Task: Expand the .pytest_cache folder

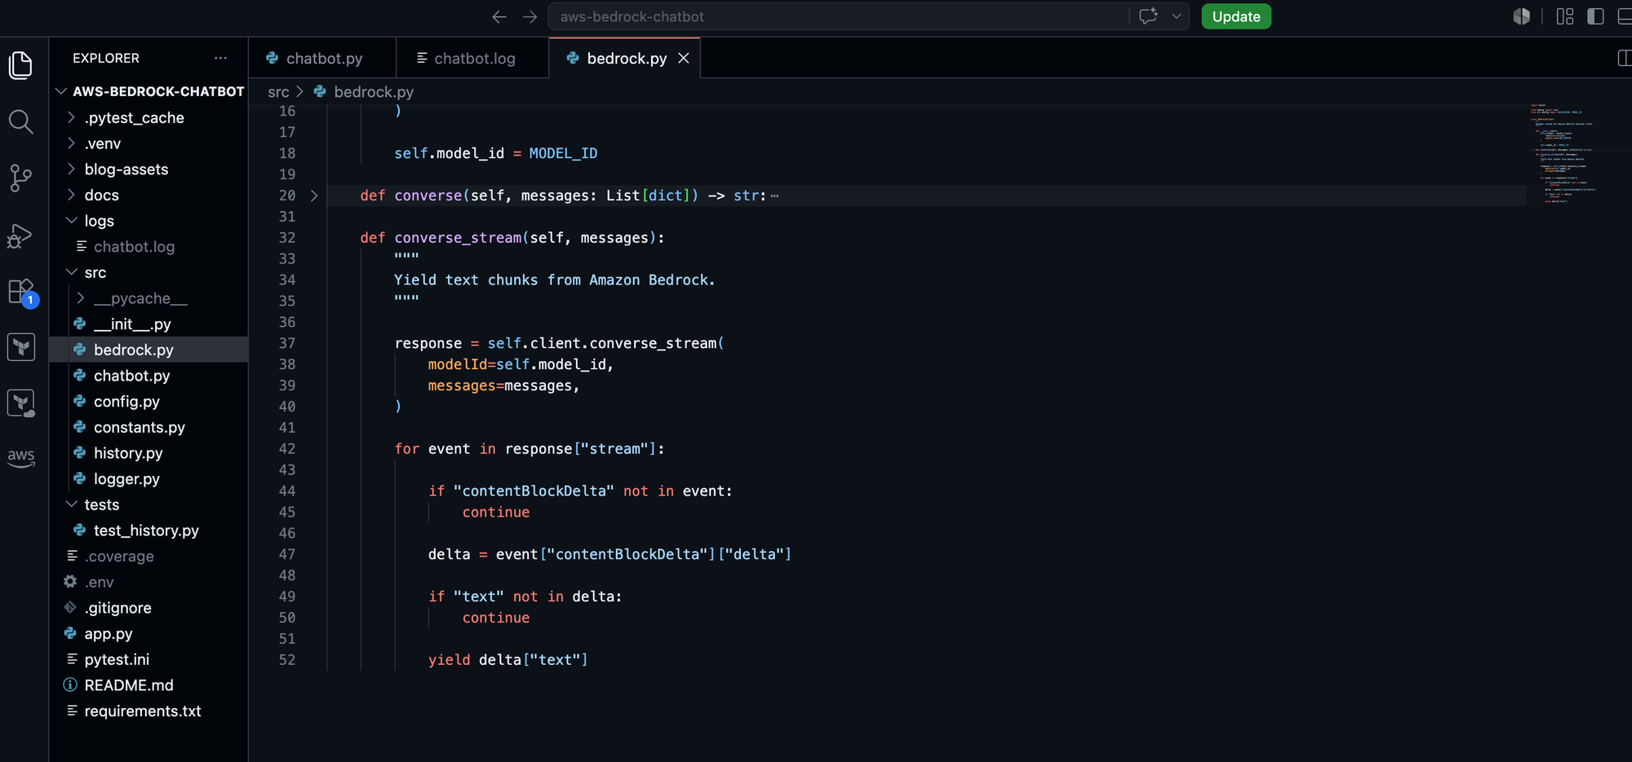Action: (71, 117)
